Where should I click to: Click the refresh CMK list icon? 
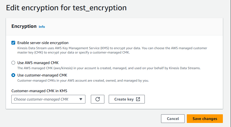98,99
